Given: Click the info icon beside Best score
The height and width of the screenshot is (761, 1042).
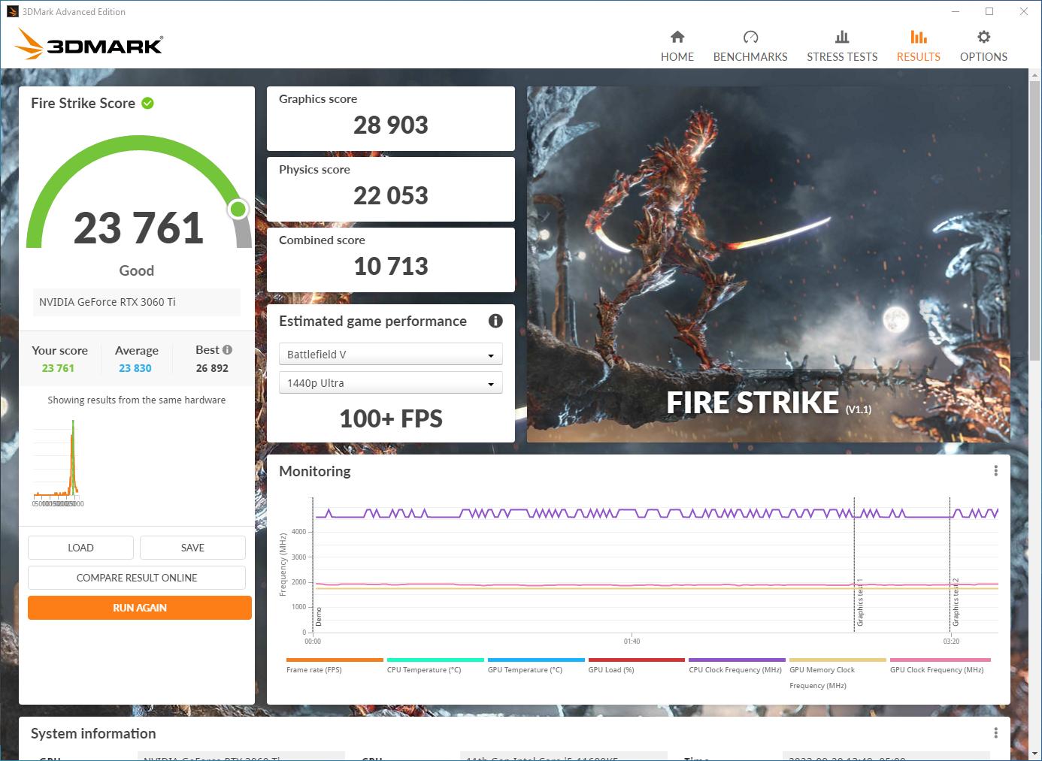Looking at the screenshot, I should click(x=227, y=349).
